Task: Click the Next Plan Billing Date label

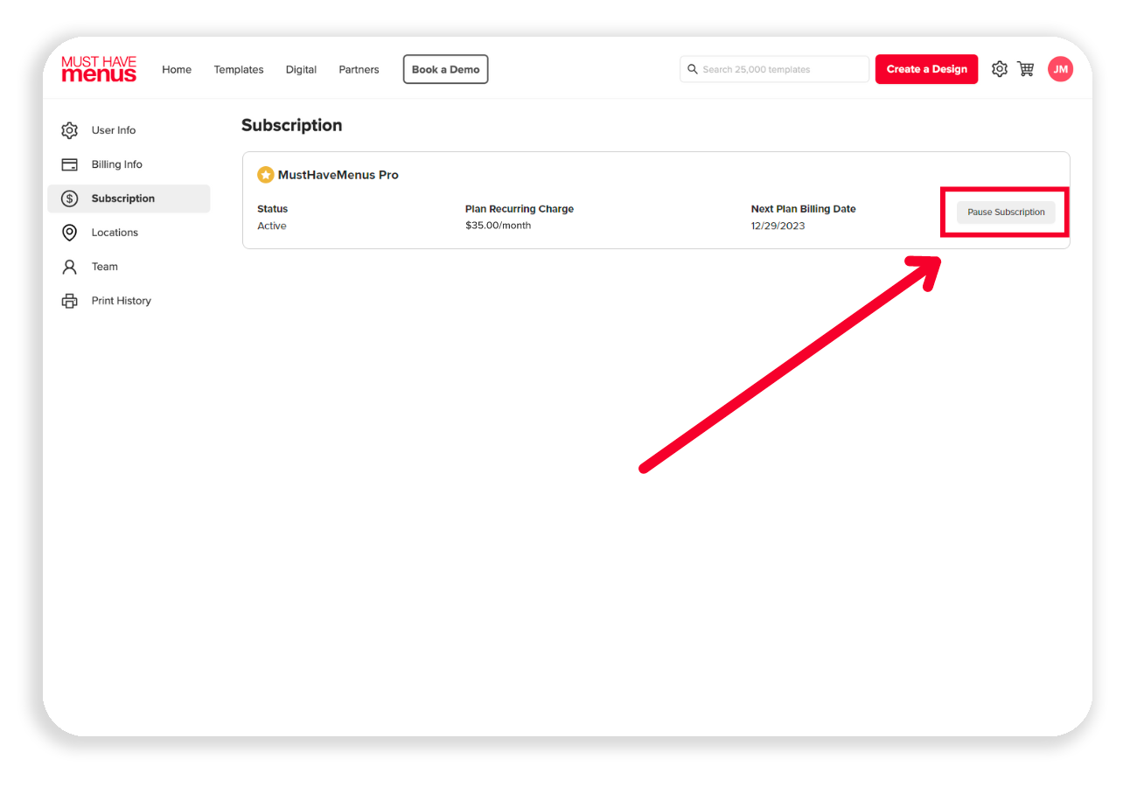Action: click(x=804, y=209)
